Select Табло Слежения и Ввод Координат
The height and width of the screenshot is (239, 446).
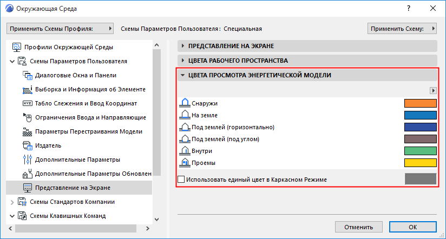(86, 103)
